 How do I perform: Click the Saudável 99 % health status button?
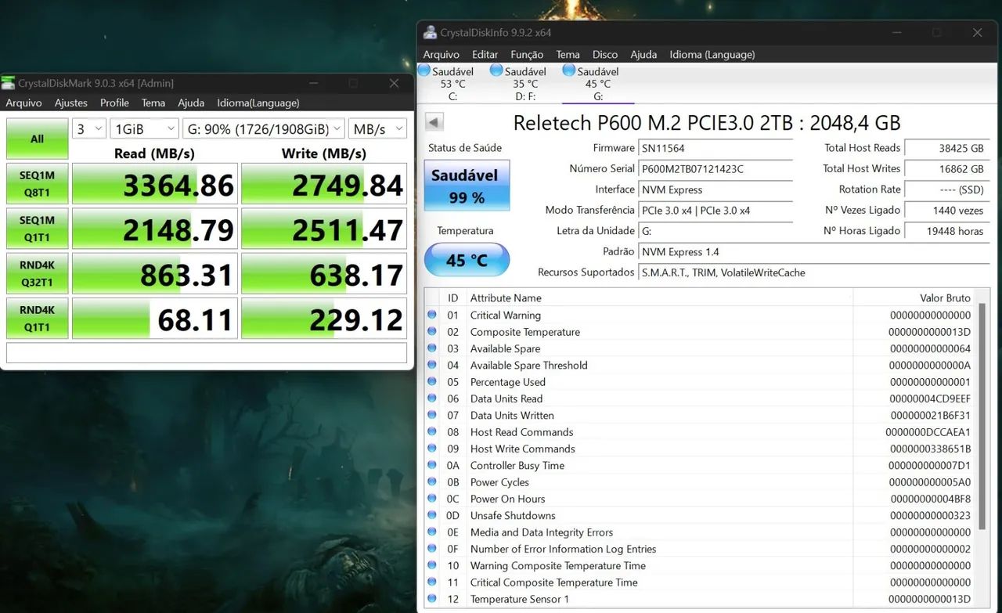pyautogui.click(x=467, y=186)
